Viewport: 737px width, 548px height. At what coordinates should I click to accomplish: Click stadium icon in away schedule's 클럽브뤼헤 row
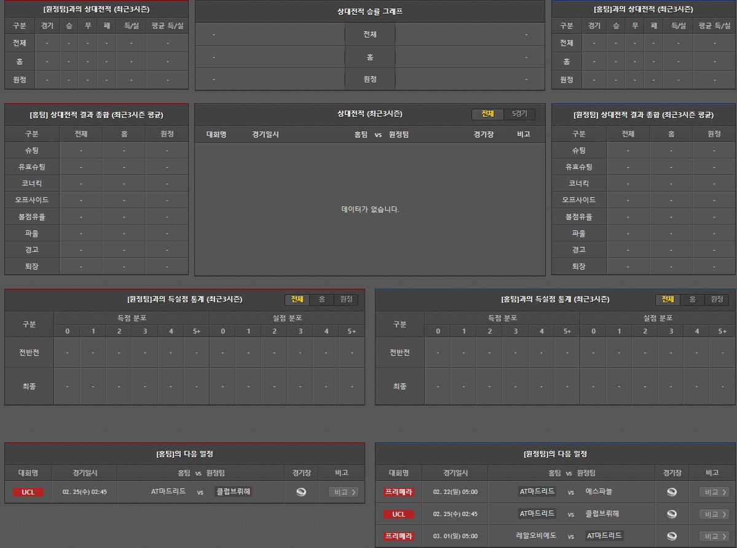(x=671, y=514)
